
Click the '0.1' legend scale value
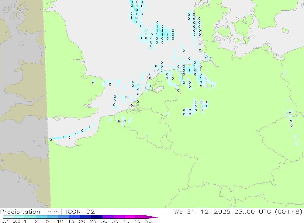[5, 221]
